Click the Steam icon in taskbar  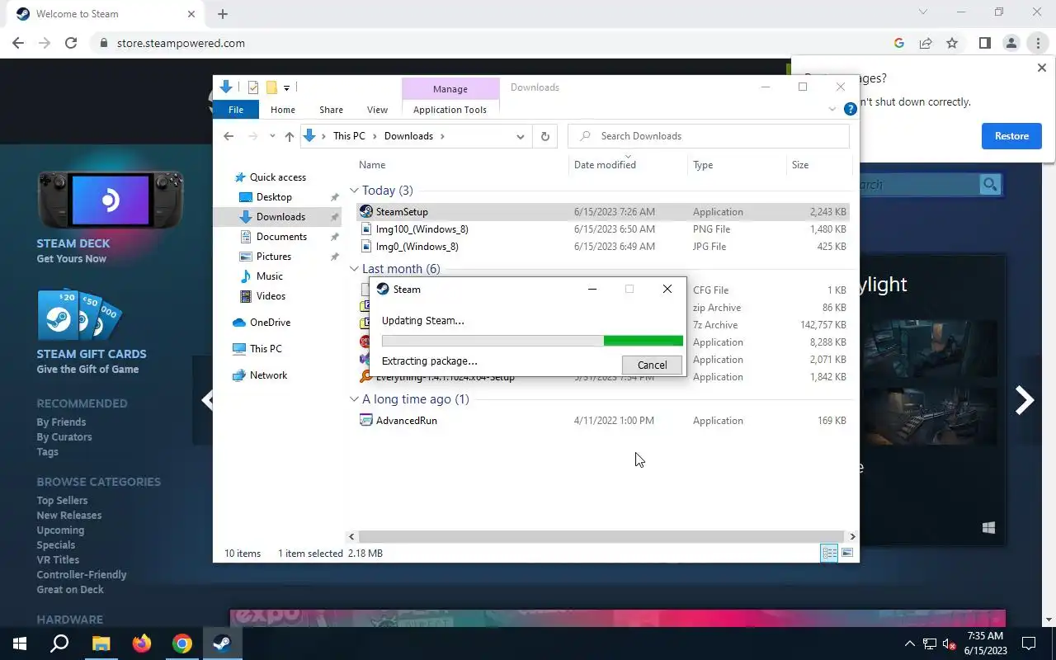point(221,643)
